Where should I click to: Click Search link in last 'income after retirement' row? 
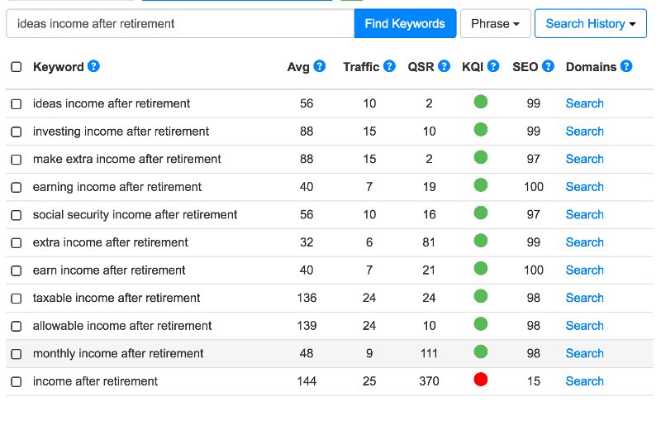[585, 381]
